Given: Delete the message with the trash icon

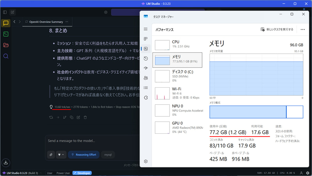Looking at the screenshot, I should click(85, 117).
